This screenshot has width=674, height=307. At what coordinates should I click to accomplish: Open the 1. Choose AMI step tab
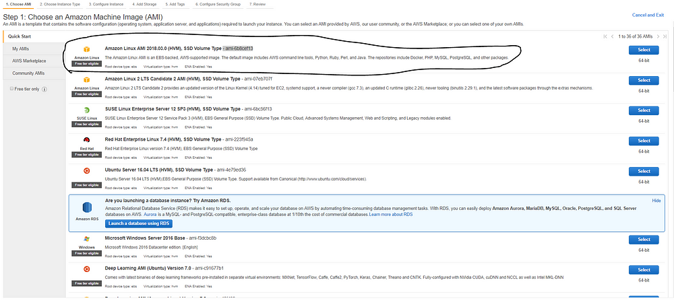18,4
